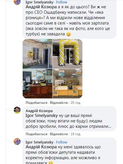
Task: Follow Igor Smelyansky from the first comment
Action: (62, 2)
